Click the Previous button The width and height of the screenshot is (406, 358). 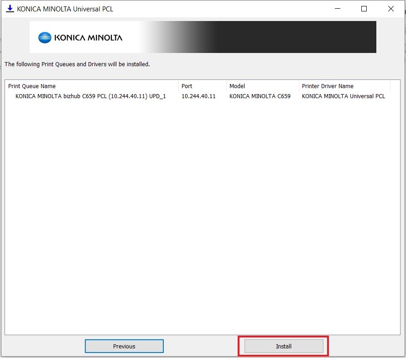pos(124,346)
